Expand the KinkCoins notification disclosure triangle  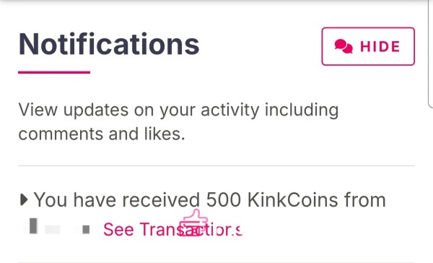(24, 199)
